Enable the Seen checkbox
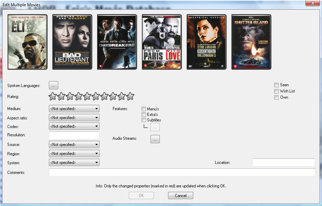This screenshot has width=322, height=206. [x=276, y=85]
